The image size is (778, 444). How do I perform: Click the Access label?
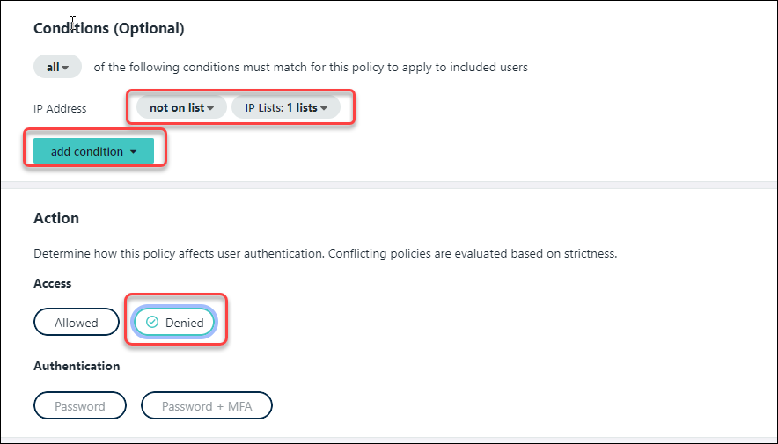(53, 284)
